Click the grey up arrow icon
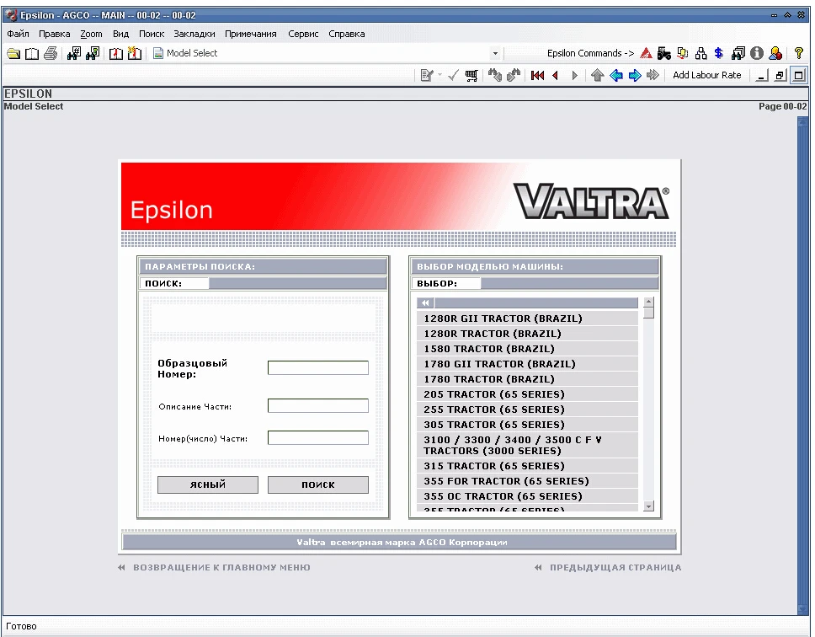This screenshot has width=815, height=637. click(x=597, y=75)
